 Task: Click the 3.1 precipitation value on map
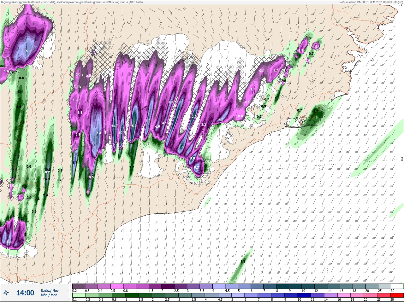[80, 113]
